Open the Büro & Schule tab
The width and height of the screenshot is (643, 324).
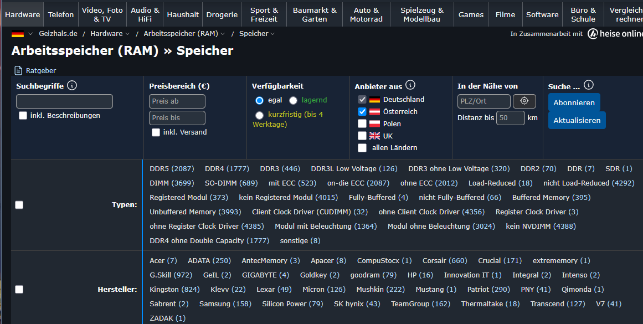coord(583,14)
